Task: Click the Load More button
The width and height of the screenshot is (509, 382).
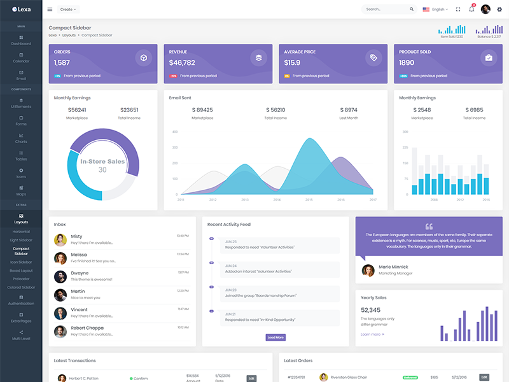Action: coord(275,337)
